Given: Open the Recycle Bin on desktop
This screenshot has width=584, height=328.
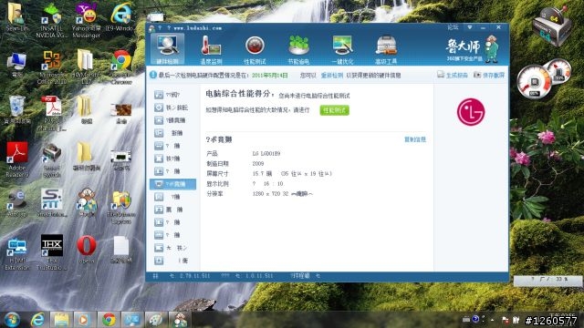Looking at the screenshot, I should 16,109.
